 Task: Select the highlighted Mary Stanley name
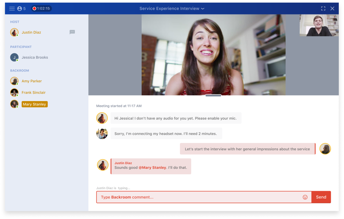[35, 104]
